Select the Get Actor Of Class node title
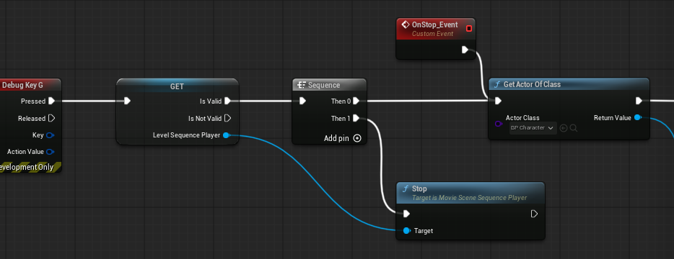This screenshot has height=259, width=674. coord(532,84)
